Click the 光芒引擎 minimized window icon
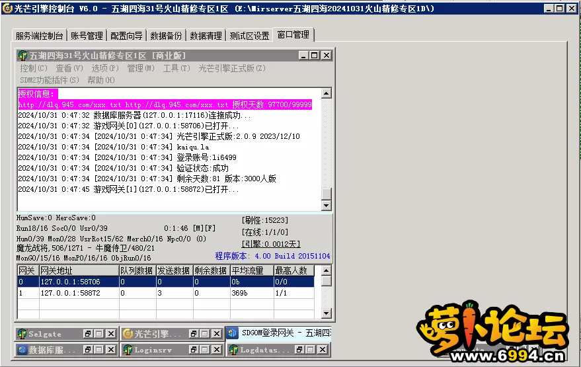This screenshot has height=367, width=581. point(128,334)
